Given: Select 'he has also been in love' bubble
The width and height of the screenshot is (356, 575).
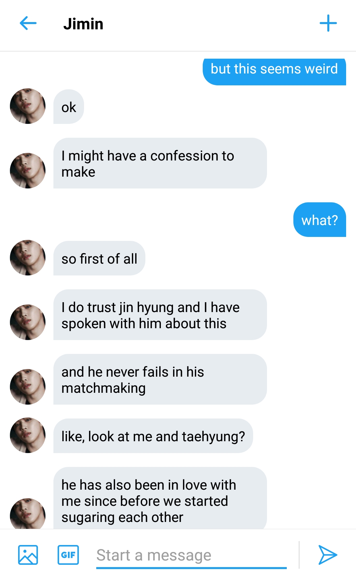Looking at the screenshot, I should tap(160, 498).
